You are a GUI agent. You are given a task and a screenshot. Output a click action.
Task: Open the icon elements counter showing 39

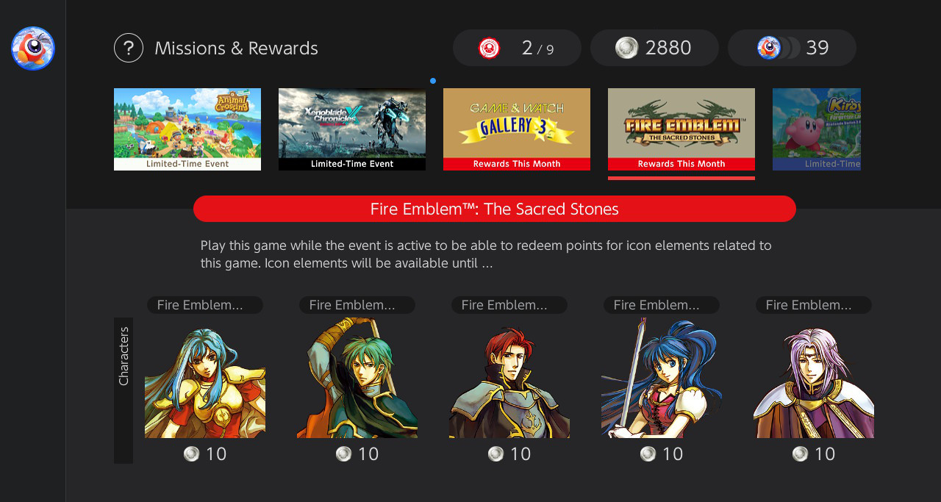tap(792, 48)
